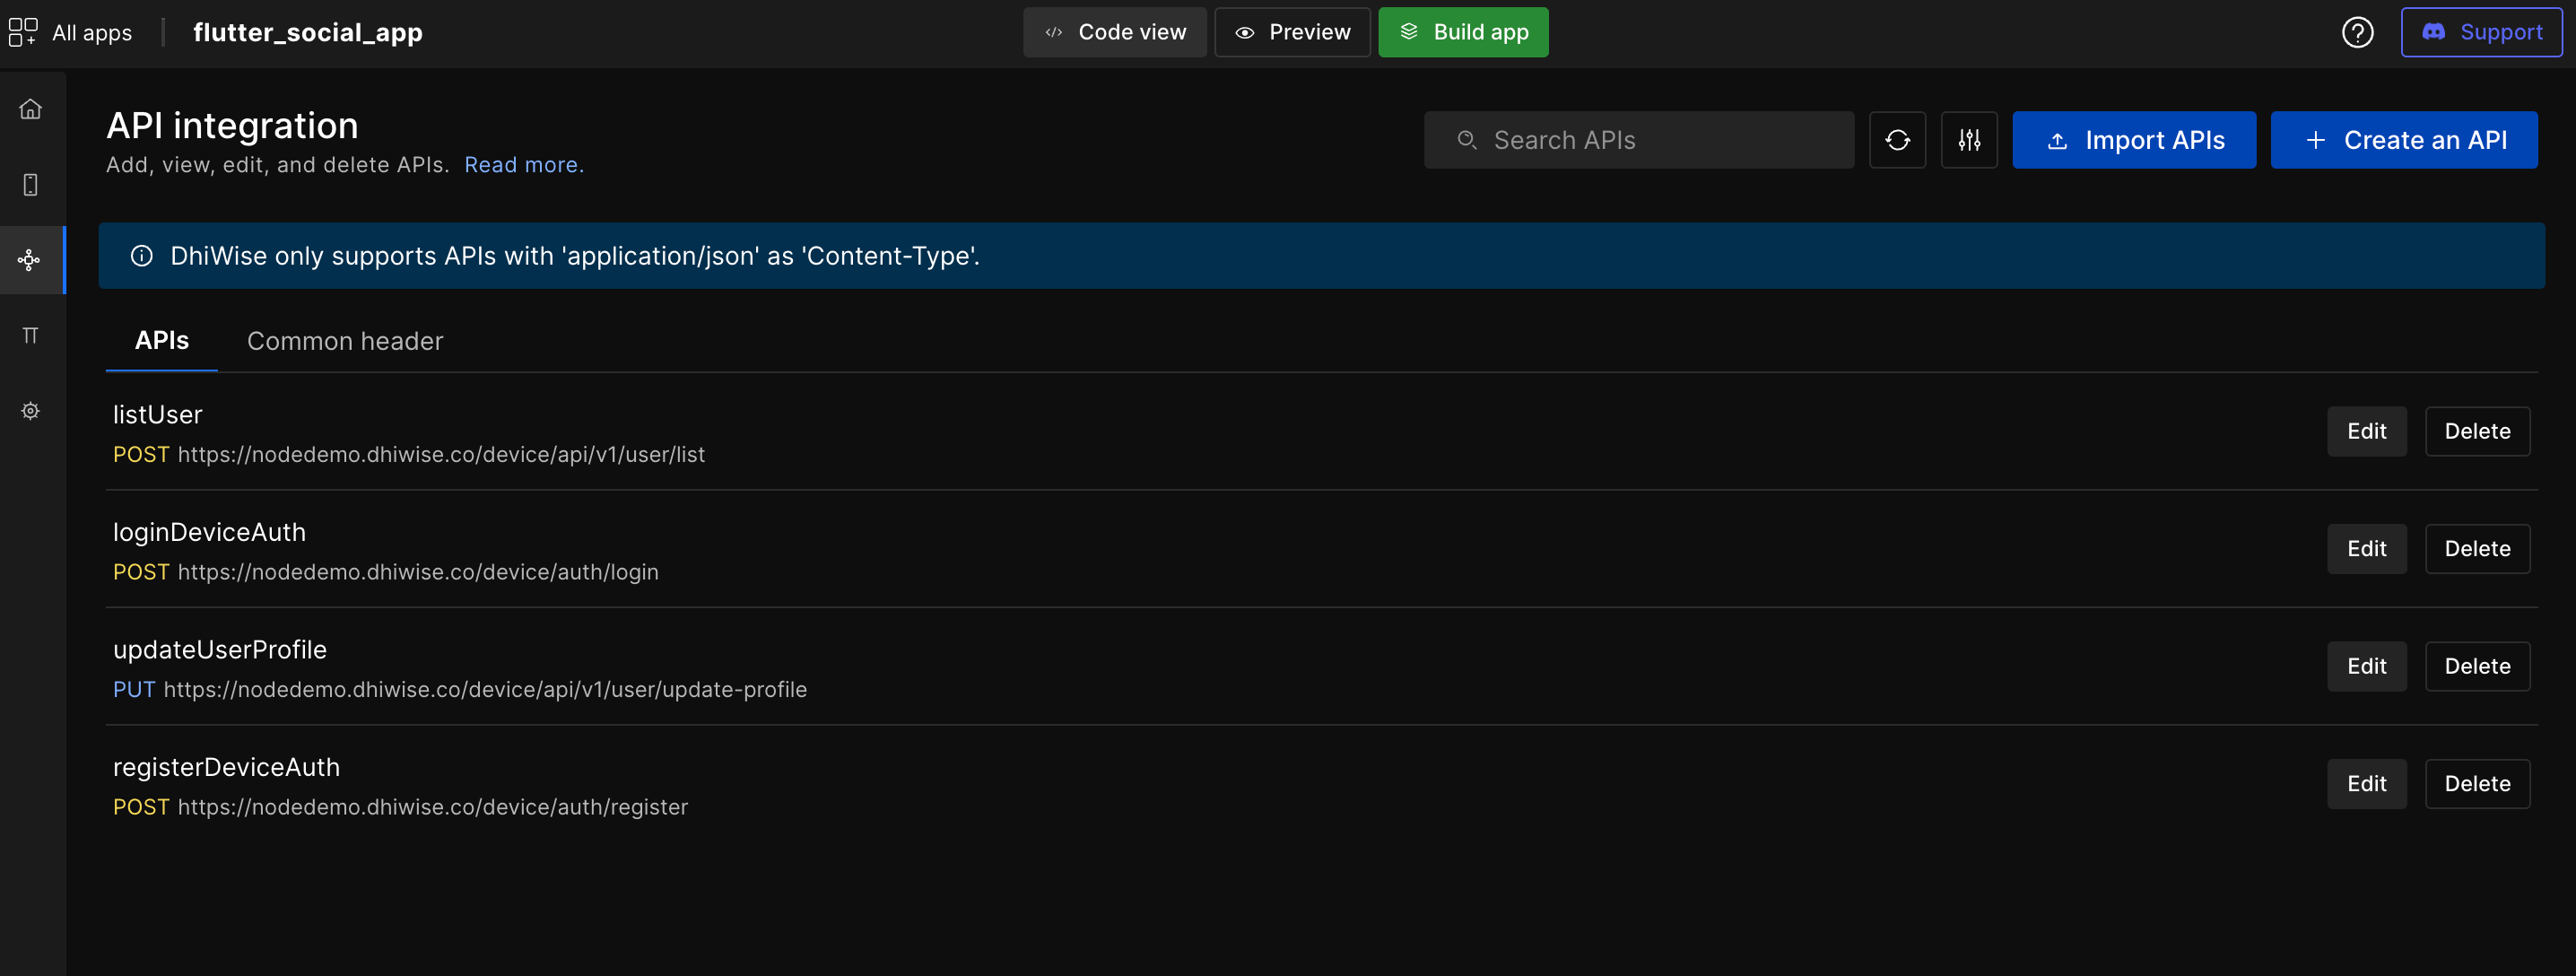
Task: Click the refresh APIs icon button
Action: pos(1897,140)
